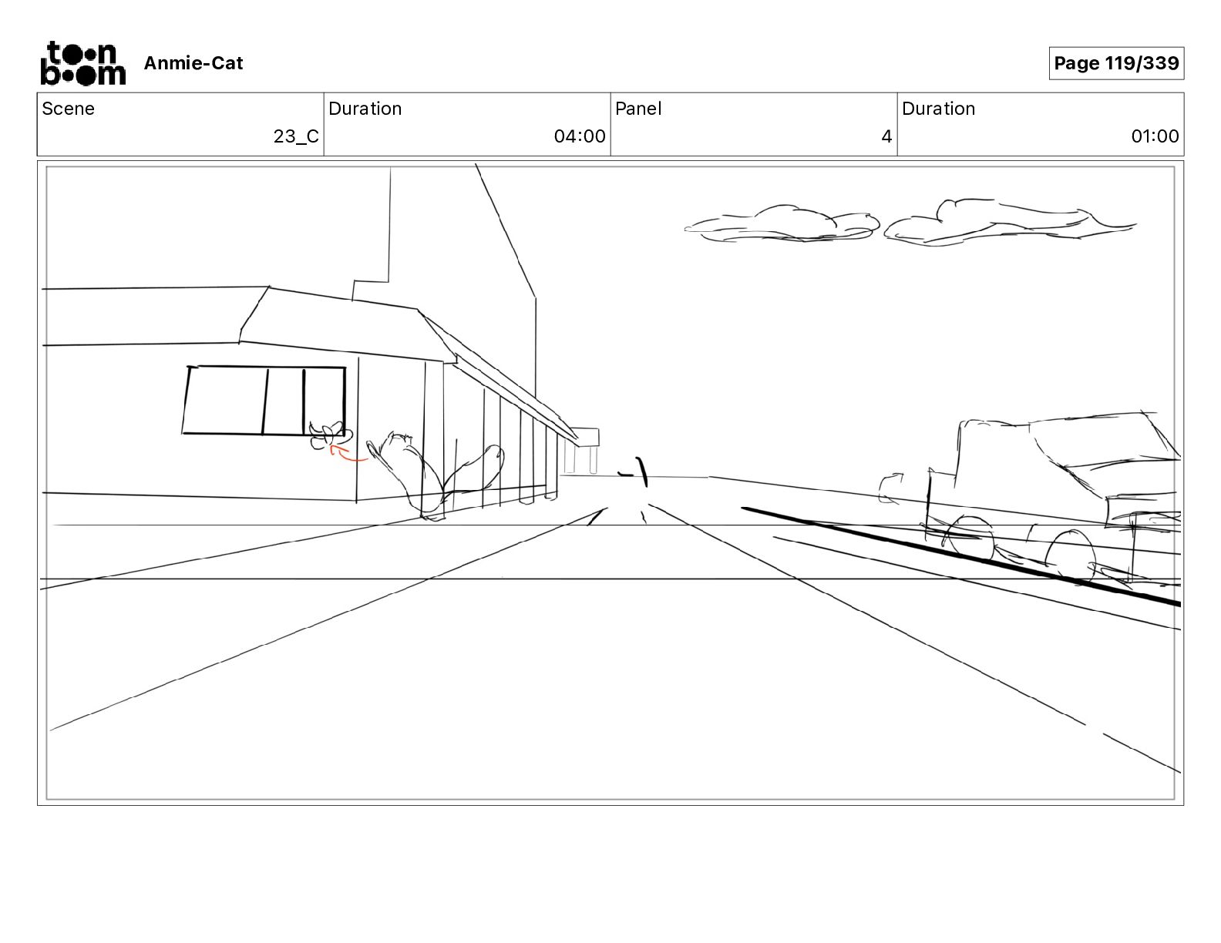Image resolution: width=1221 pixels, height=943 pixels.
Task: Click the Toon Boom logo
Action: coord(82,62)
